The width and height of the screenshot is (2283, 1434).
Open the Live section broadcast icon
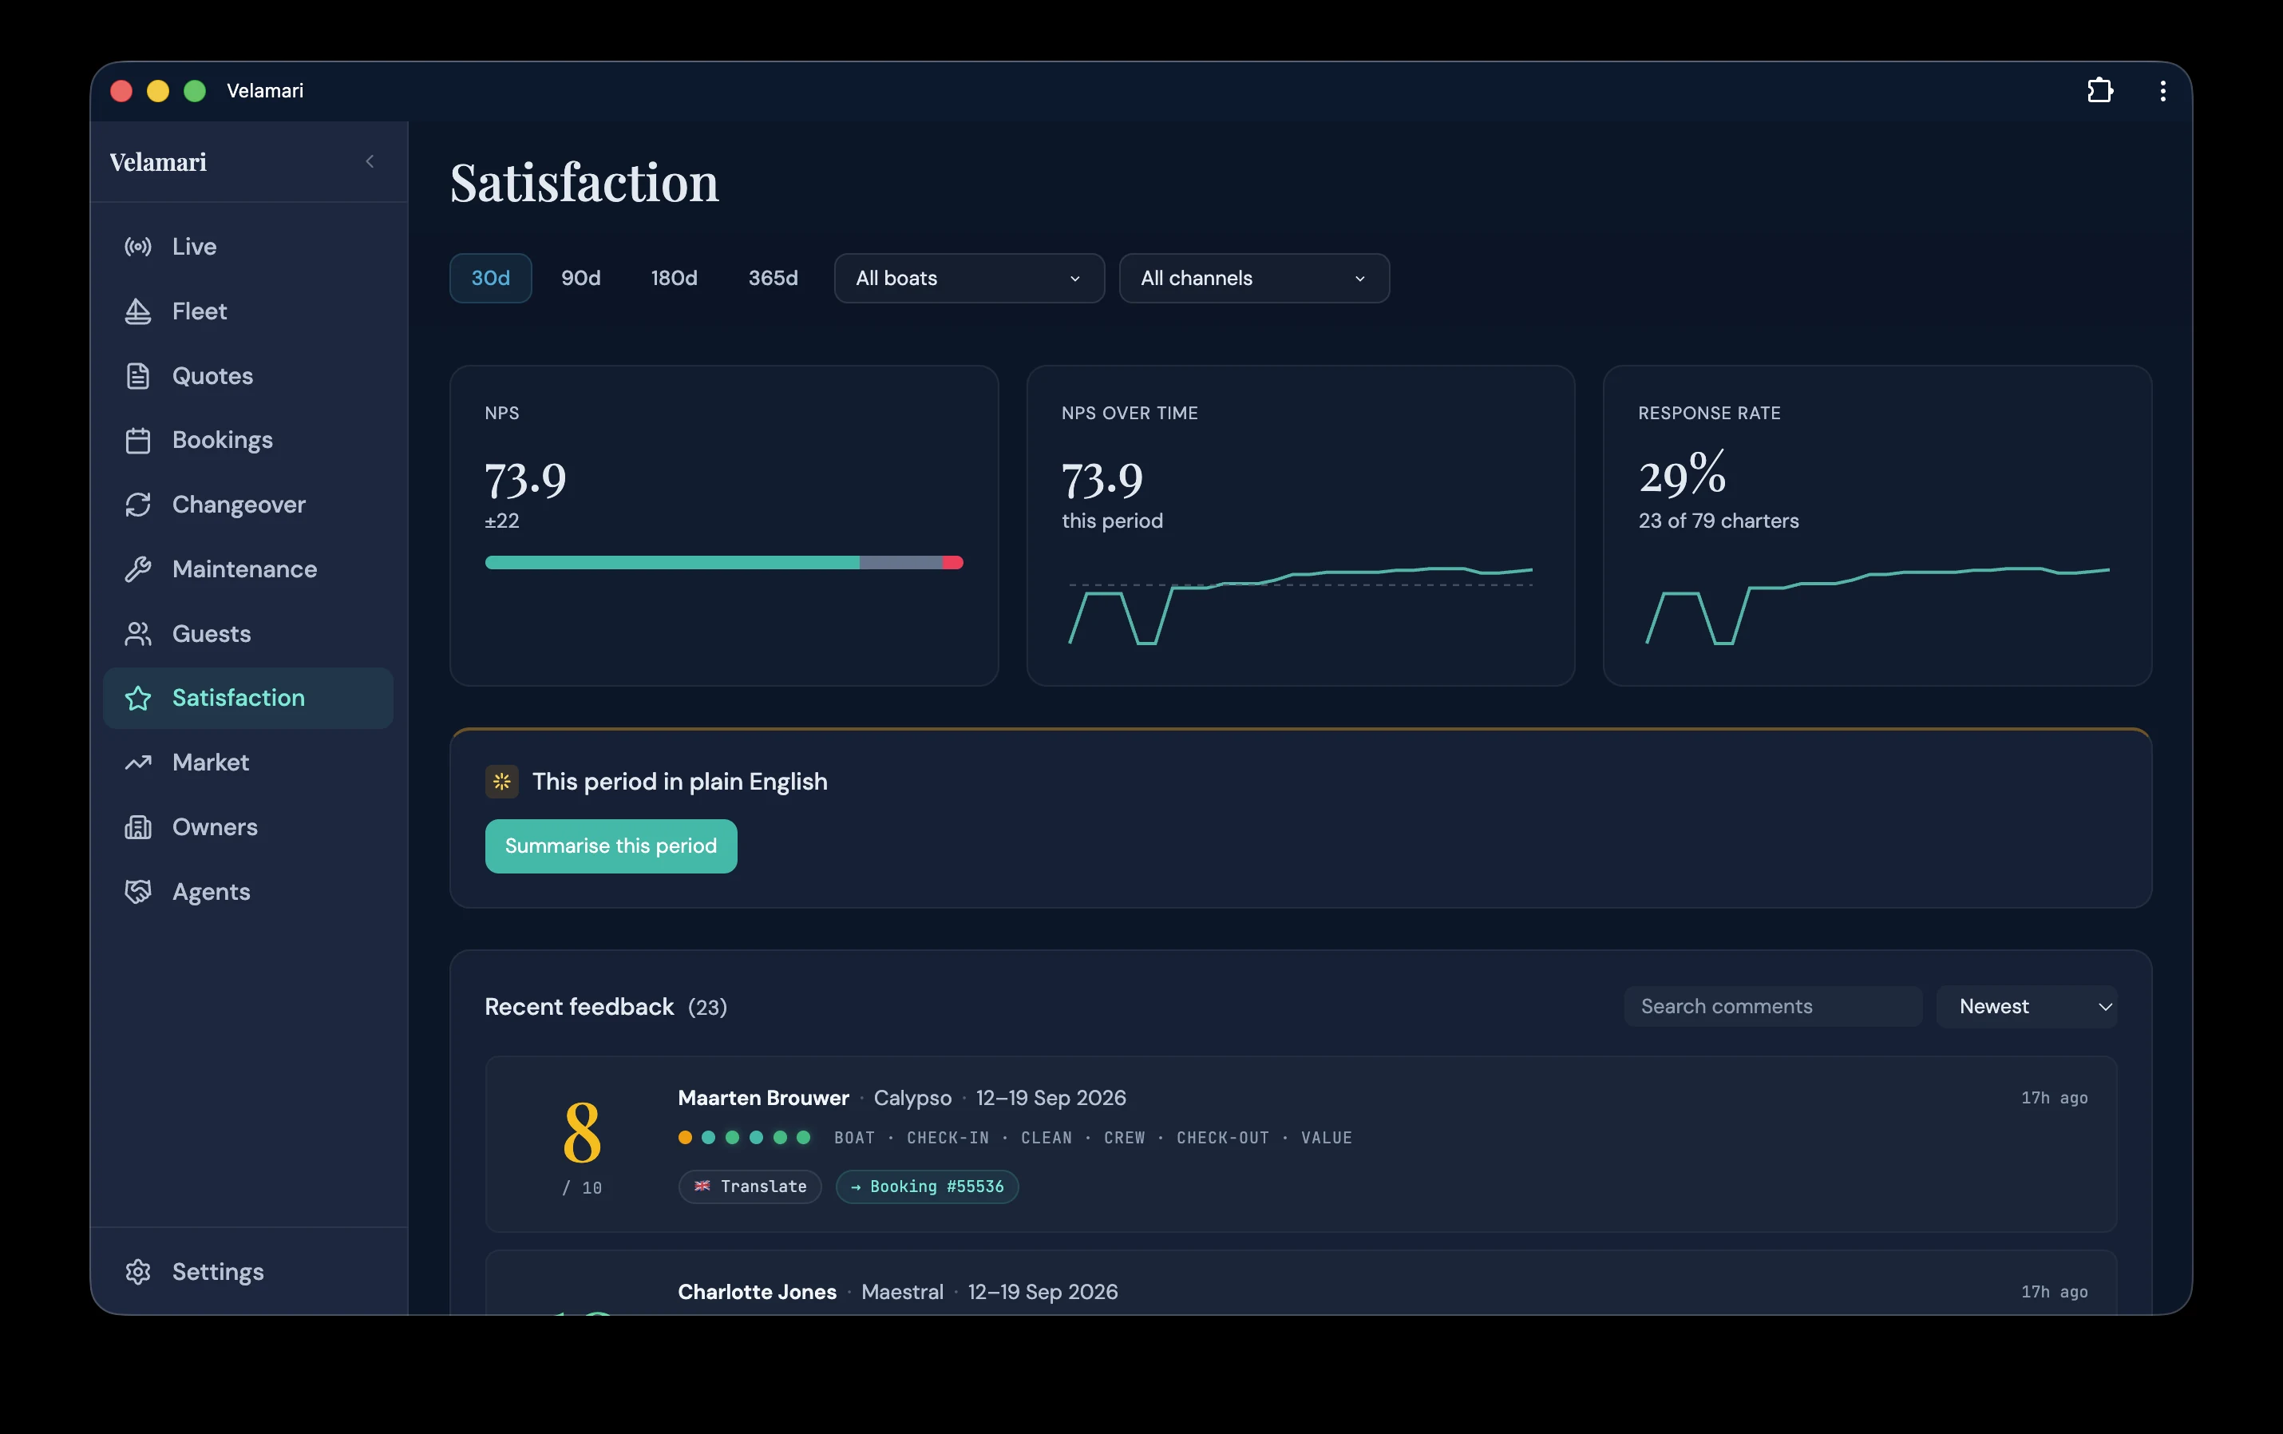138,247
